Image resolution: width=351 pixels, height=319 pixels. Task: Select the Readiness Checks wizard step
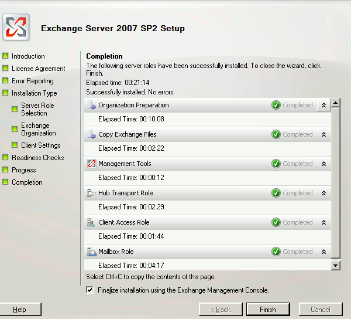coord(38,158)
